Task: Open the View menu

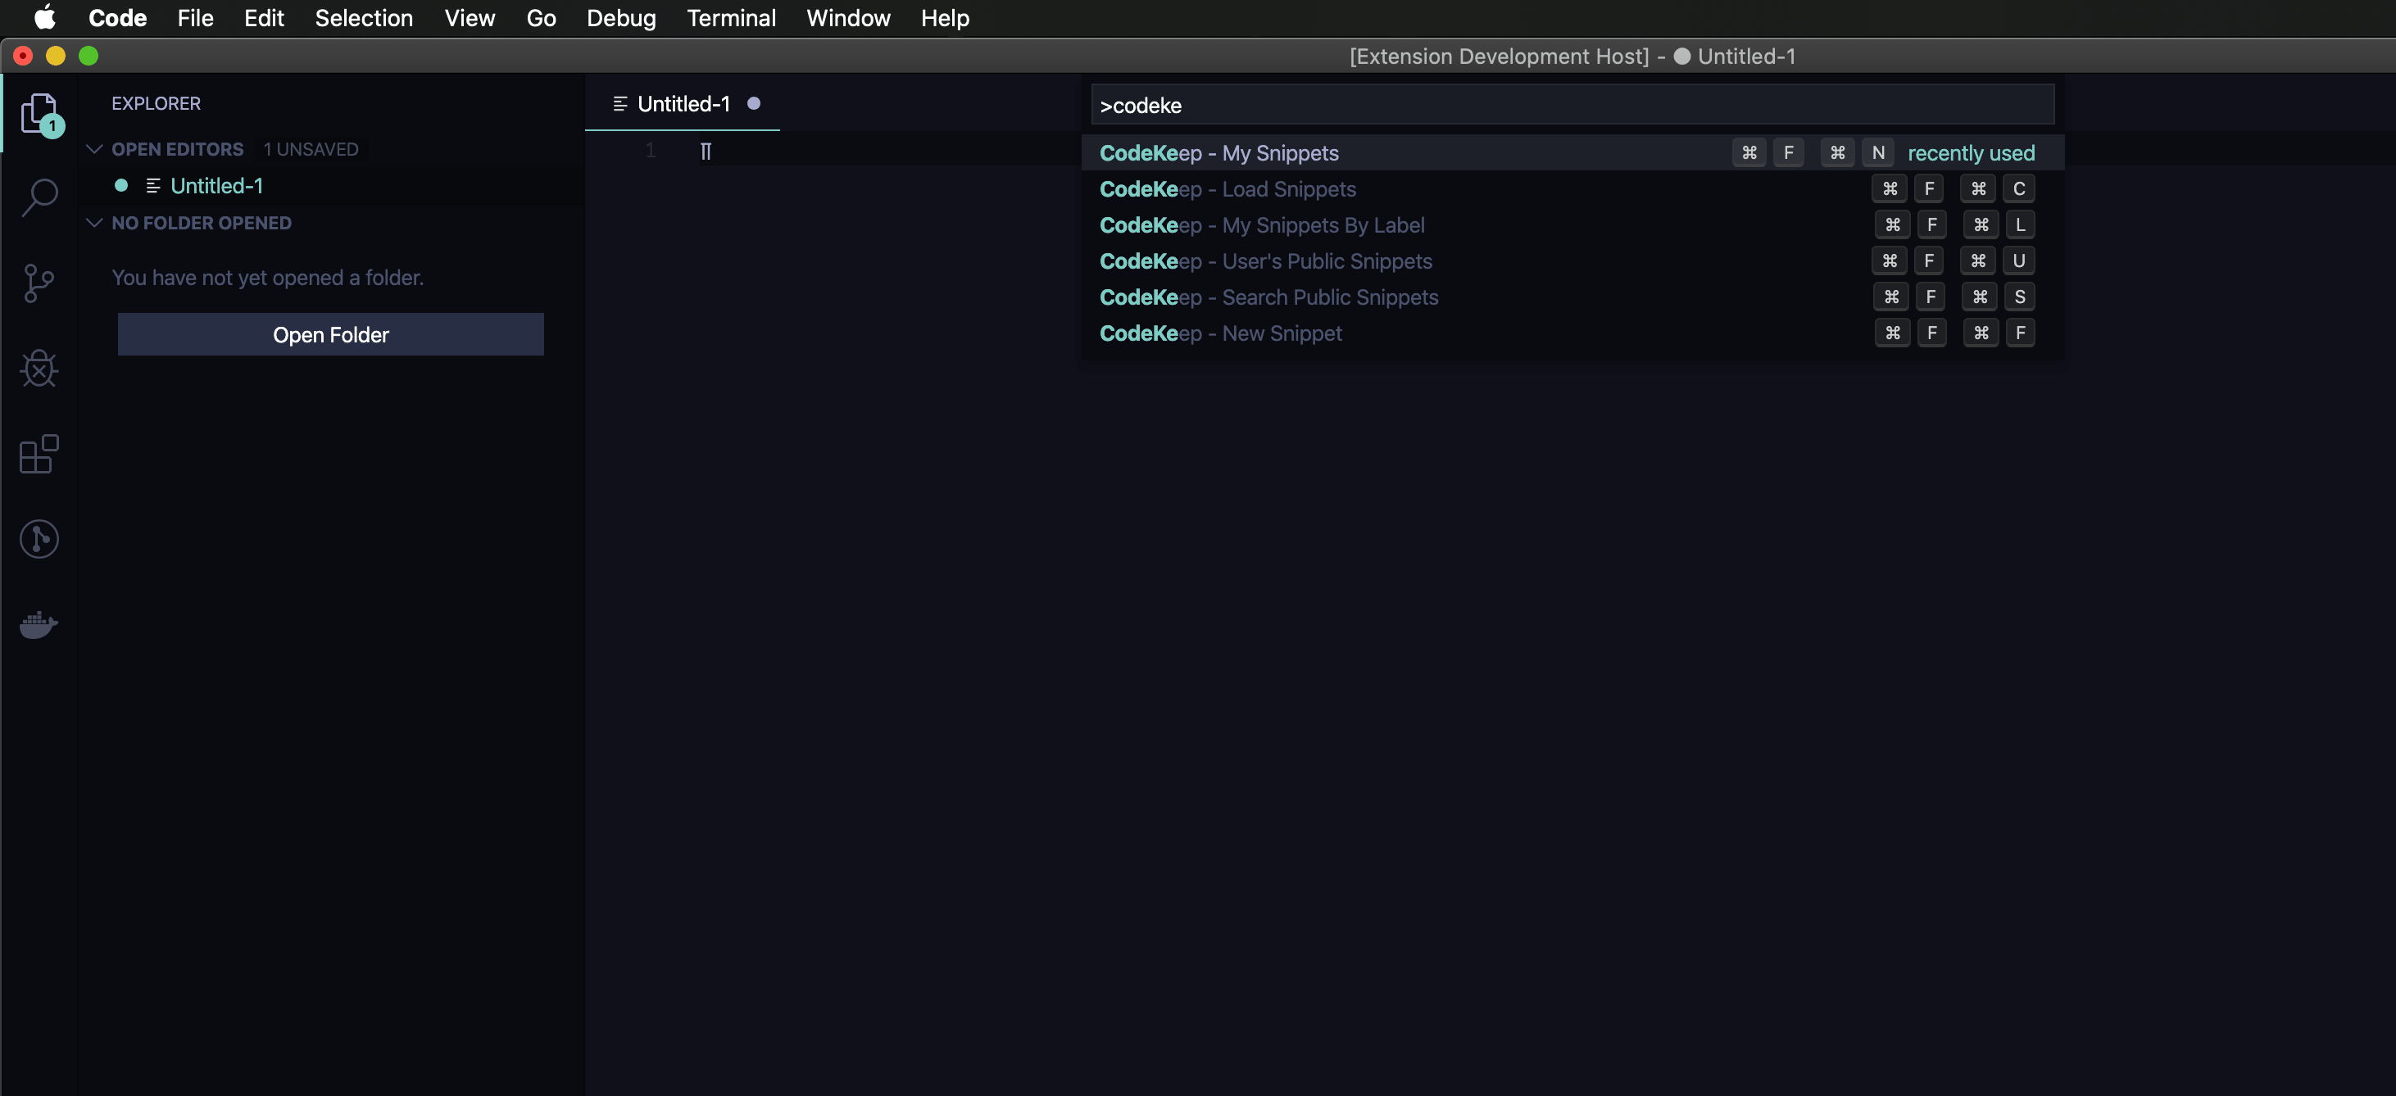Action: click(470, 18)
